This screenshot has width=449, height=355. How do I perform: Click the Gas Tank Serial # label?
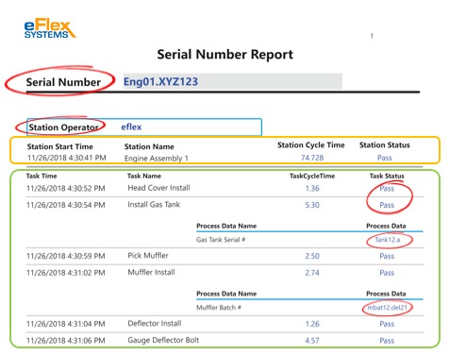pos(221,240)
